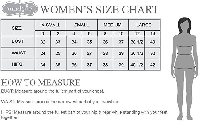Click the mudpie logo badge
Screen dimensions: 200x121
coord(19,8)
